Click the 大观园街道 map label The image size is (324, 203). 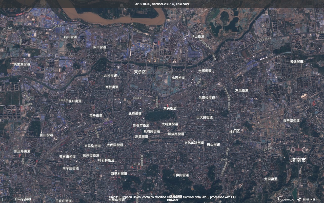click(x=115, y=145)
